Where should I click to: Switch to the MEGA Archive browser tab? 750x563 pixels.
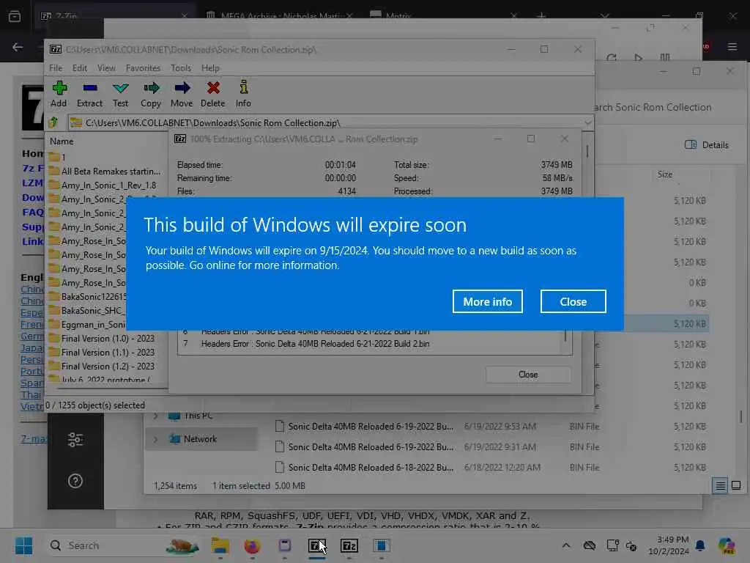279,15
